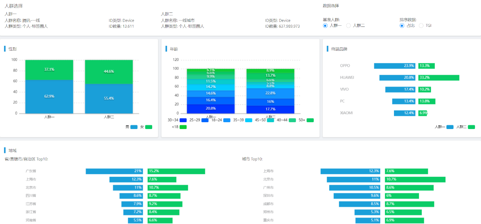Click the 14.6% segment in age chart
The image size is (481, 224).
point(211,93)
